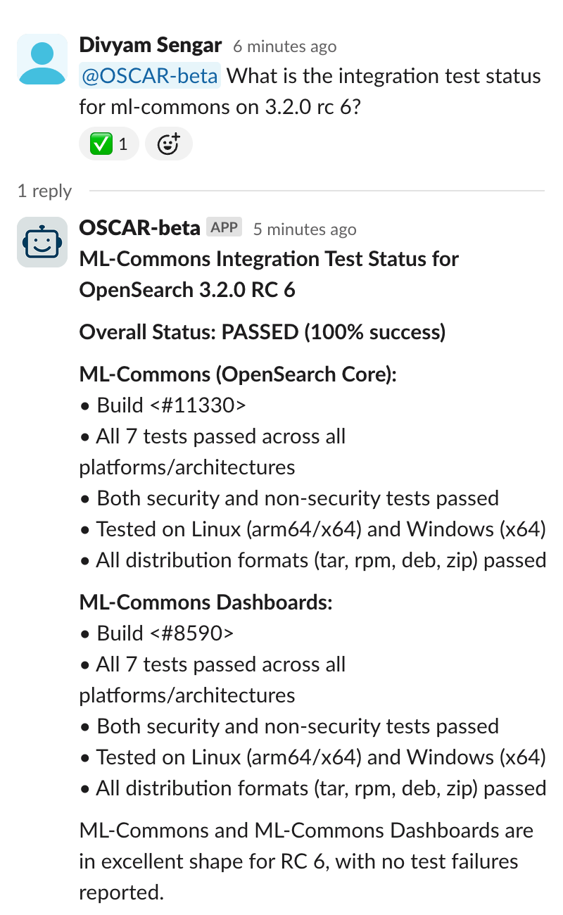
Task: Open the "5 minutes ago" timestamp link
Action: (x=305, y=229)
